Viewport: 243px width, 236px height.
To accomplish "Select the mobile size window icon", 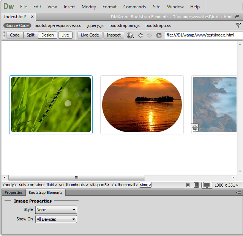I will [x=188, y=185].
